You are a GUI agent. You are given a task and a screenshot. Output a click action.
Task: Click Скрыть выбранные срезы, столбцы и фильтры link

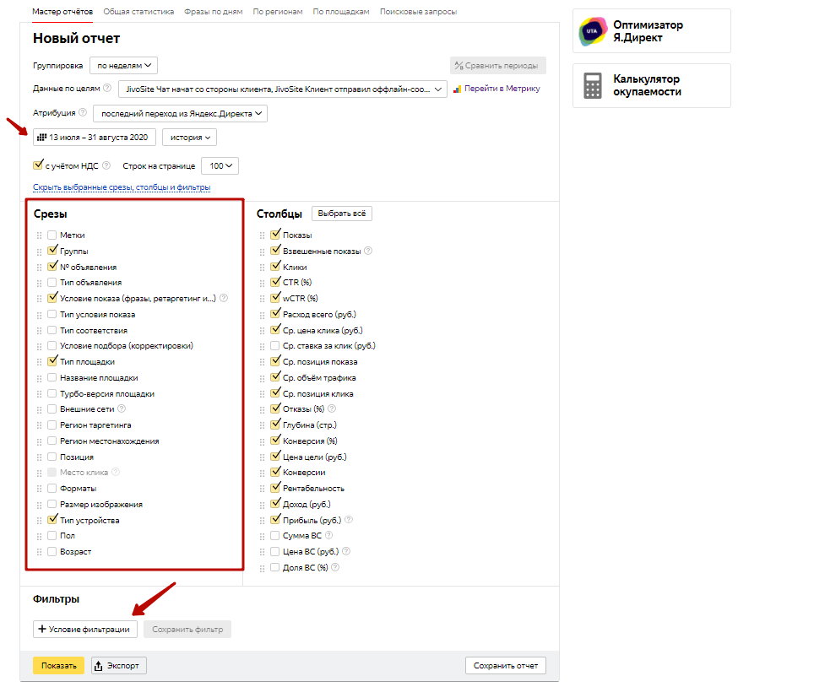click(122, 187)
